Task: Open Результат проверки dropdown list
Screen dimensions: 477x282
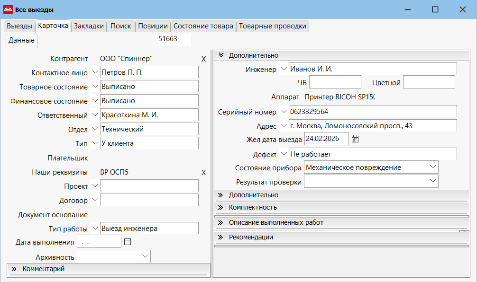Action: (432, 181)
